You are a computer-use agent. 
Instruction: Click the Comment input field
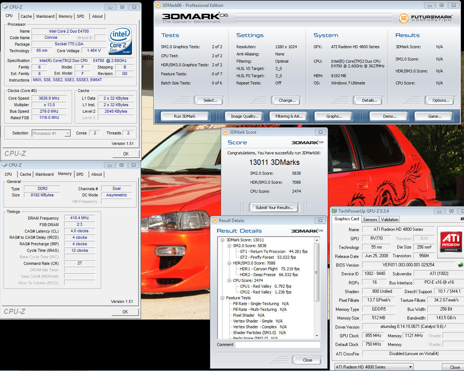pos(278,345)
